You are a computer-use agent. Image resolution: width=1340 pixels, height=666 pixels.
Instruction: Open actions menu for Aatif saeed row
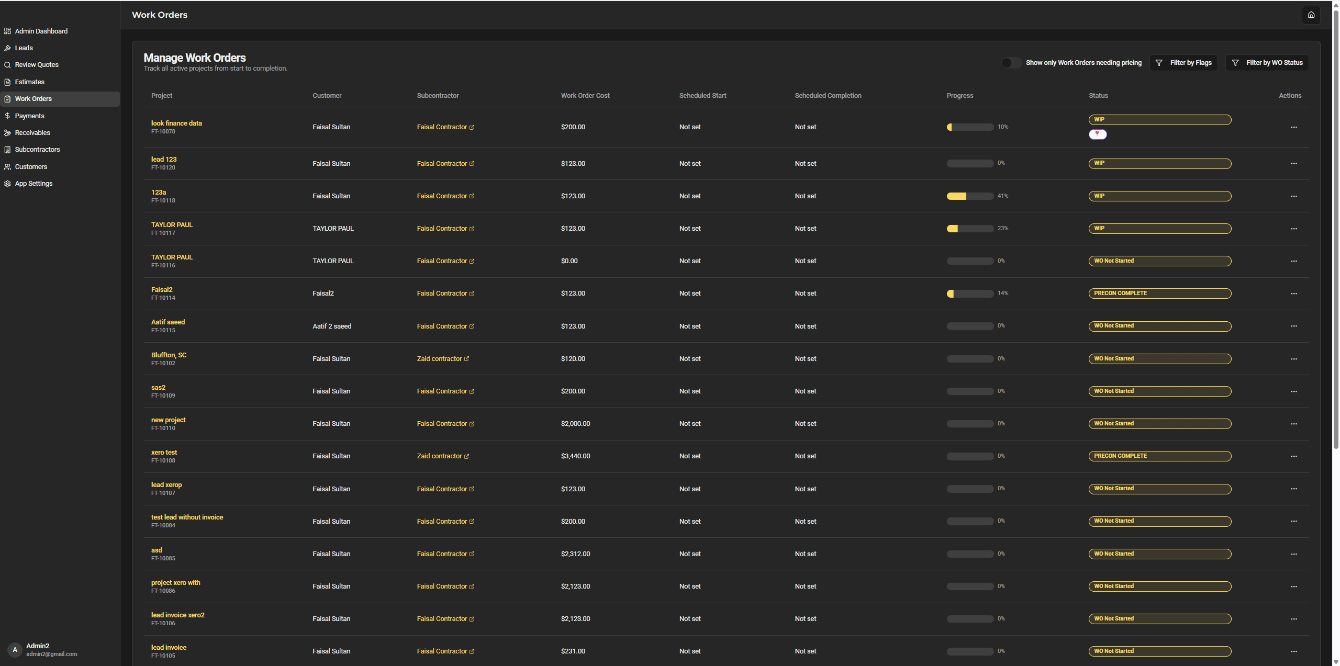click(1293, 326)
